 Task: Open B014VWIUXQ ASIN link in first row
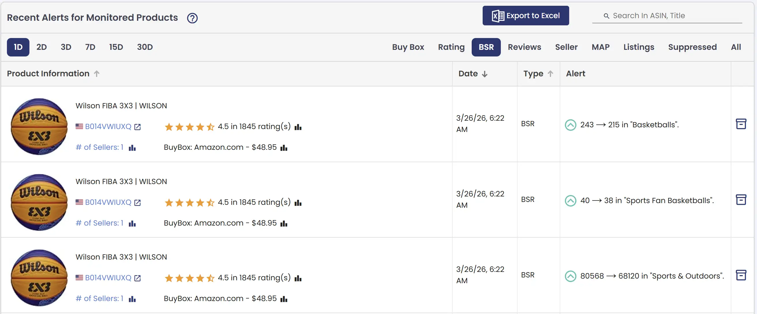[108, 126]
